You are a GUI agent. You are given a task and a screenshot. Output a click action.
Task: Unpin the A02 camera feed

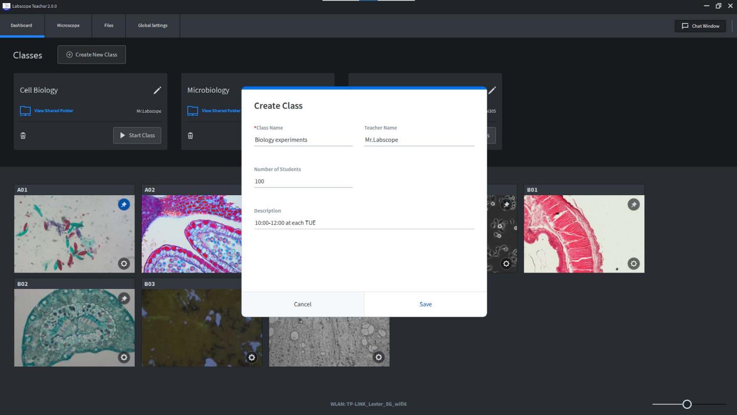point(251,204)
